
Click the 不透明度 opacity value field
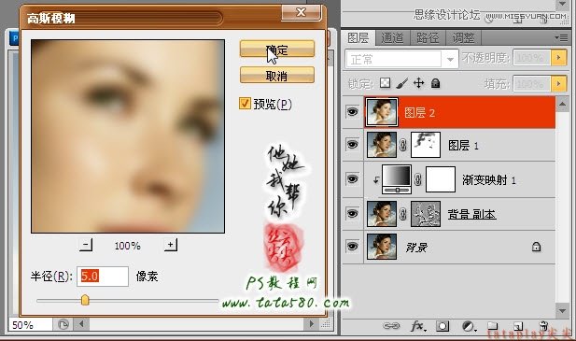click(531, 58)
